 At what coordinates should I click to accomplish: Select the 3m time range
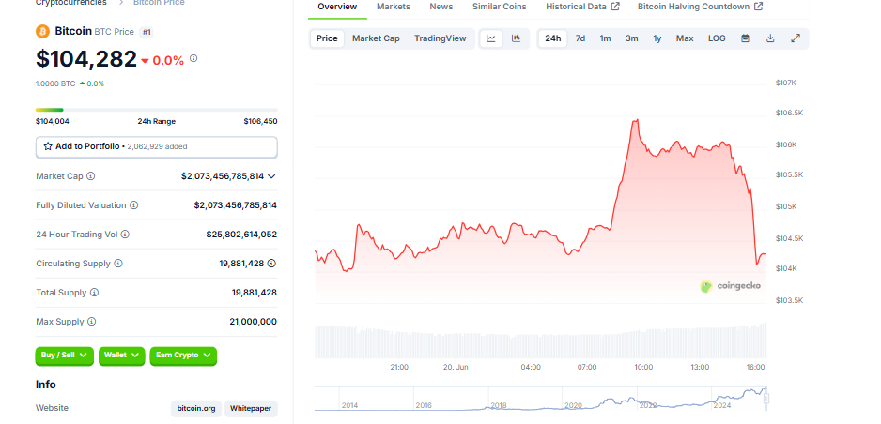click(631, 38)
